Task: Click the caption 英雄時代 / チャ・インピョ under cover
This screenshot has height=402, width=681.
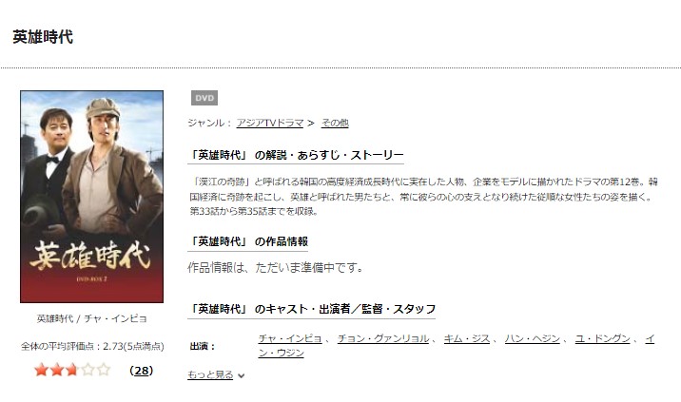Action: pos(91,318)
